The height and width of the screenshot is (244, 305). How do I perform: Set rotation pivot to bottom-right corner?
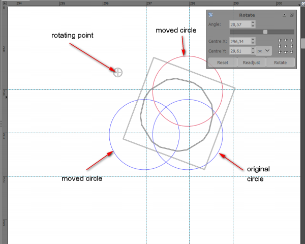coord(291,52)
